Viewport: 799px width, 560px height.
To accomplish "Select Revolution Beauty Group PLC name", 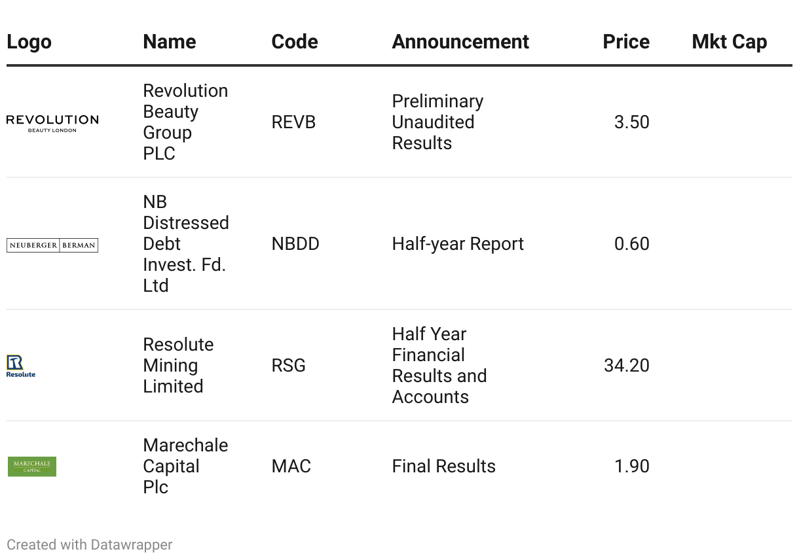I will 185,122.
